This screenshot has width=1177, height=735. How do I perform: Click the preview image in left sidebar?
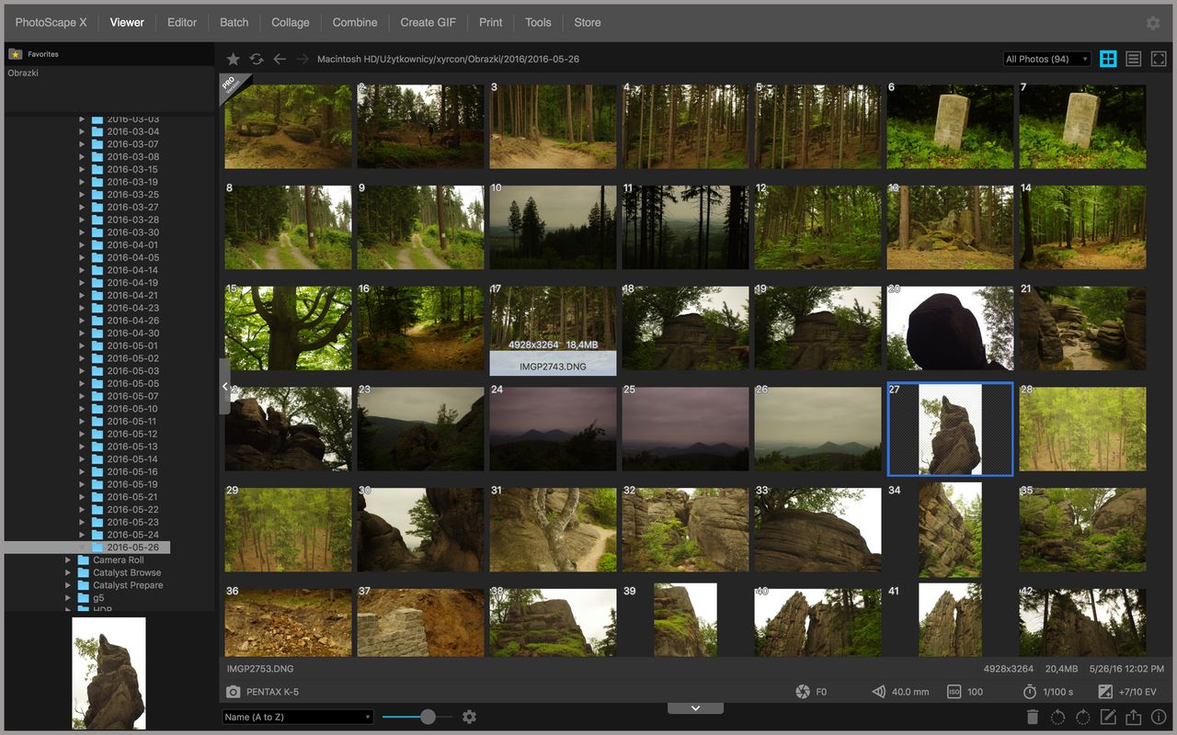pos(109,673)
